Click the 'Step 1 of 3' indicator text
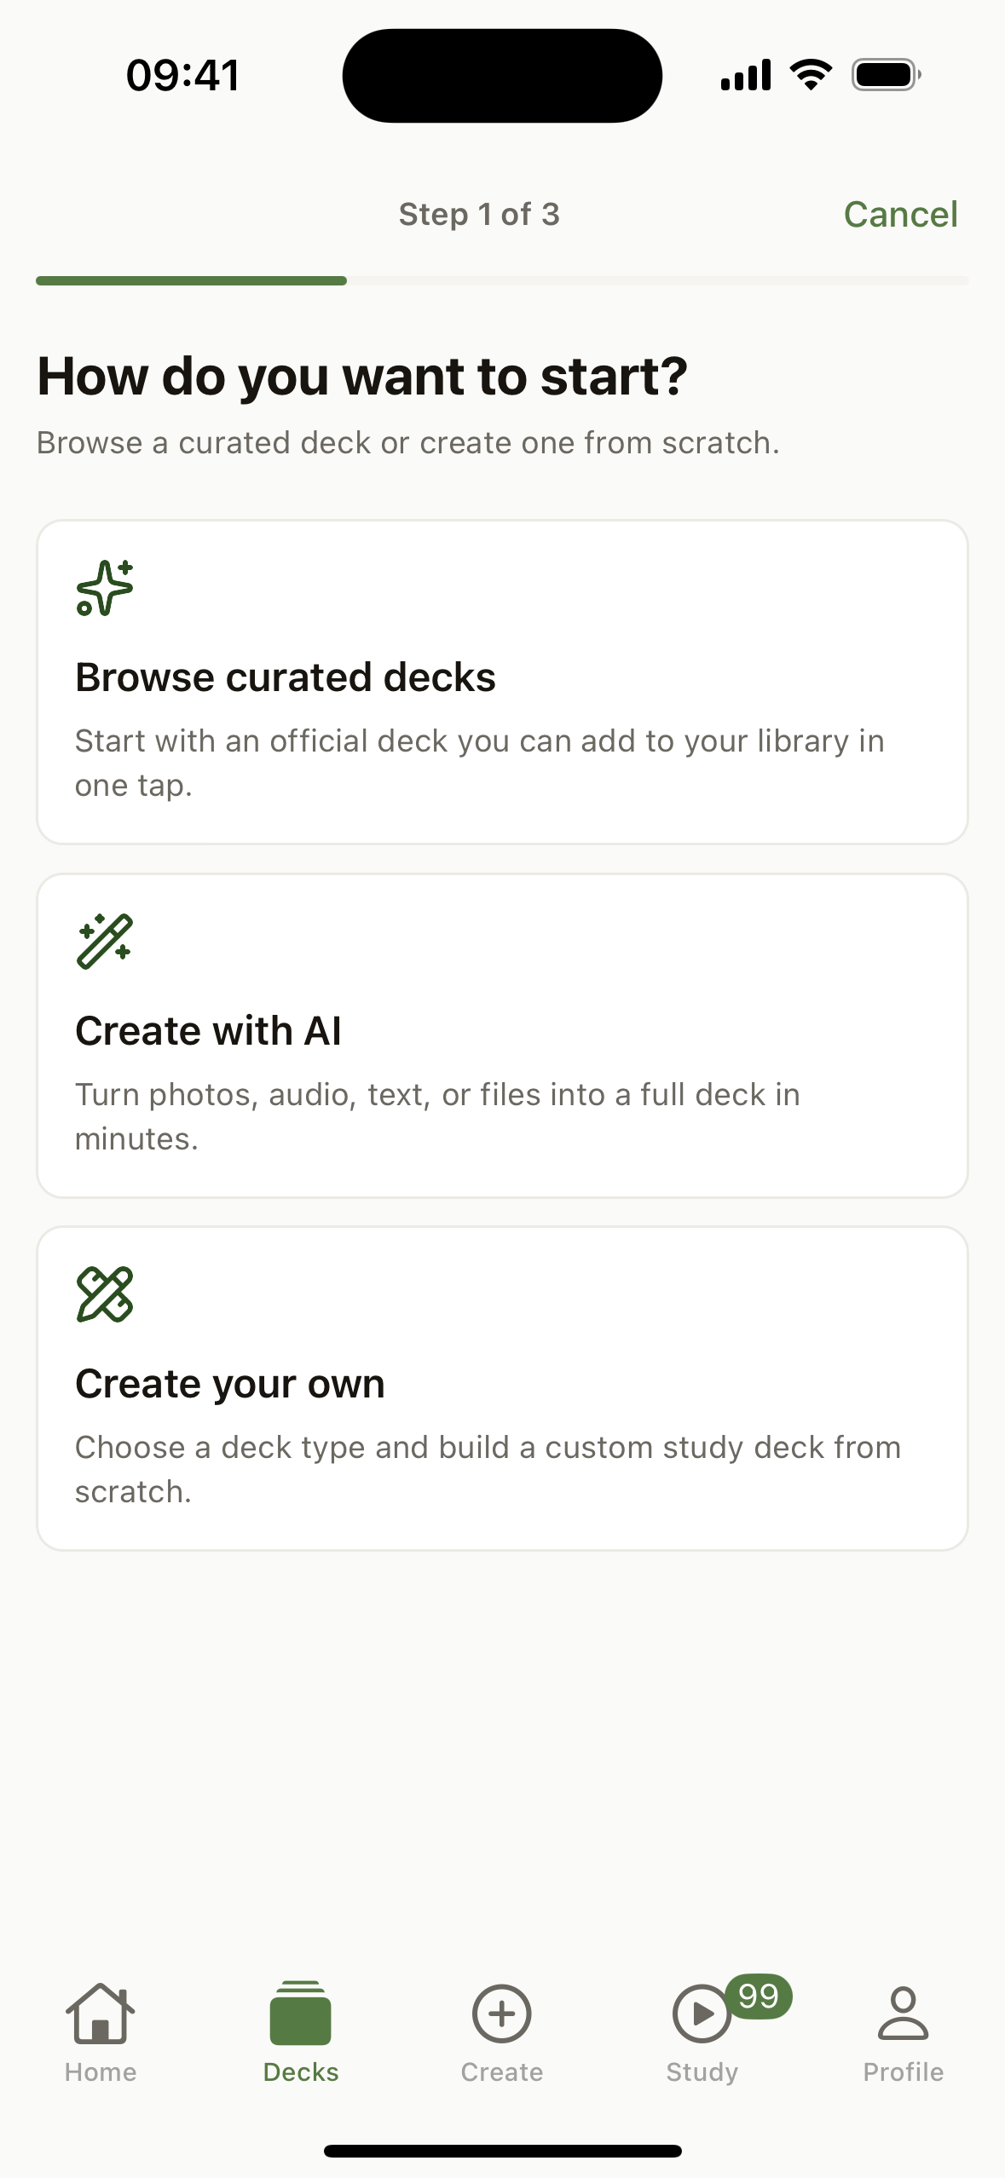The width and height of the screenshot is (1005, 2178). [x=479, y=215]
